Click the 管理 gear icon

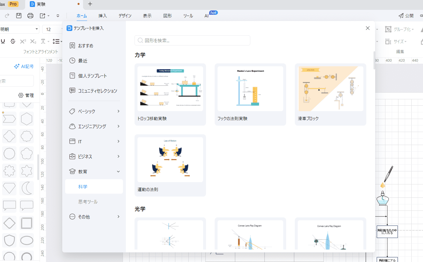click(21, 95)
